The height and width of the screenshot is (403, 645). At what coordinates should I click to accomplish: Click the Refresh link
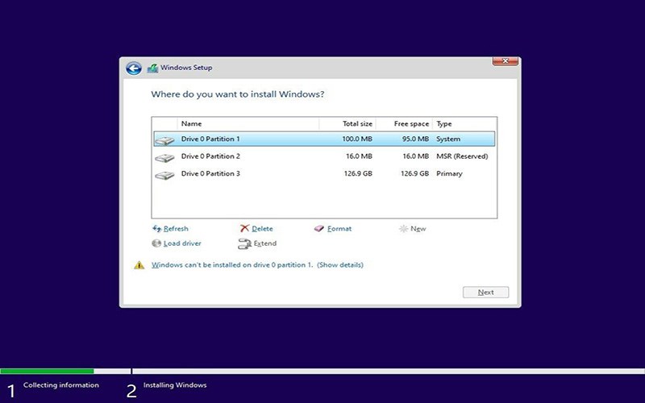[x=176, y=229]
